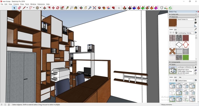Choose the green grass material swatch
This screenshot has width=199, height=106.
click(186, 57)
